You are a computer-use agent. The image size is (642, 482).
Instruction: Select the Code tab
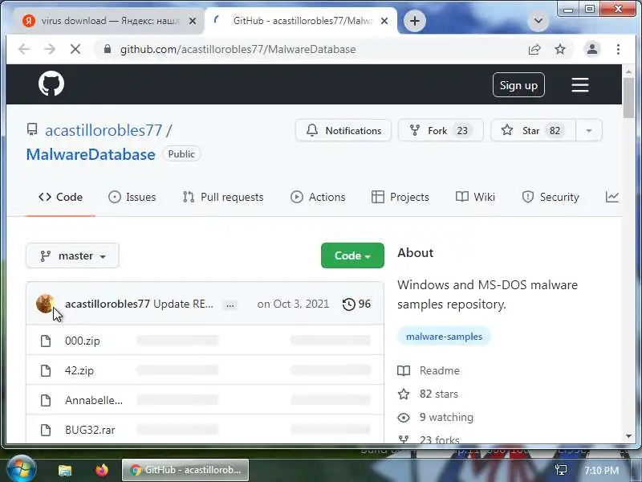pos(61,197)
